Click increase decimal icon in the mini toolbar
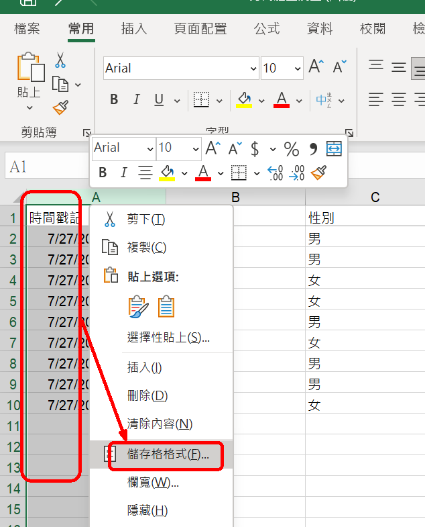Screen dimensions: 425x527 [x=276, y=173]
